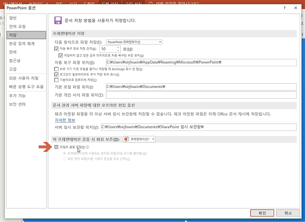The height and width of the screenshot is (222, 305).
Task: Click the info icon beside 파일의 글꼴 포함
Action: (x=87, y=147)
